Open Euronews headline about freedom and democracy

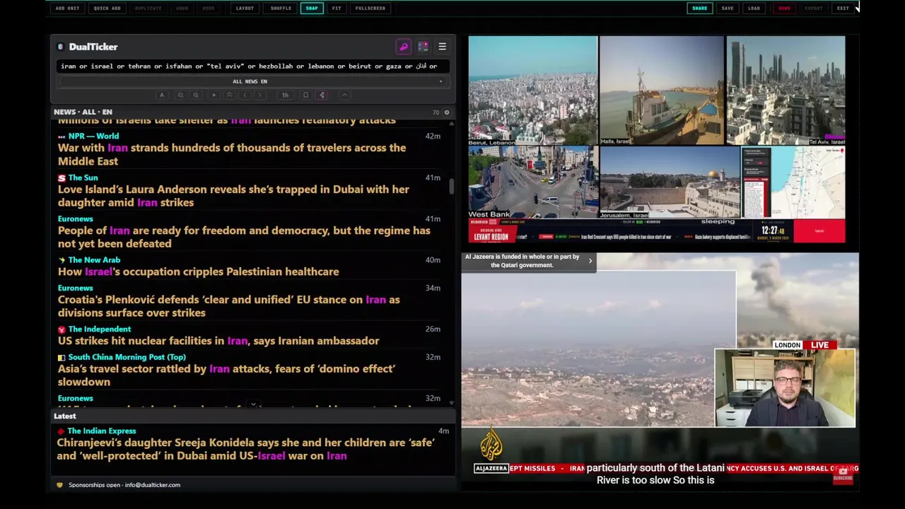tap(244, 237)
